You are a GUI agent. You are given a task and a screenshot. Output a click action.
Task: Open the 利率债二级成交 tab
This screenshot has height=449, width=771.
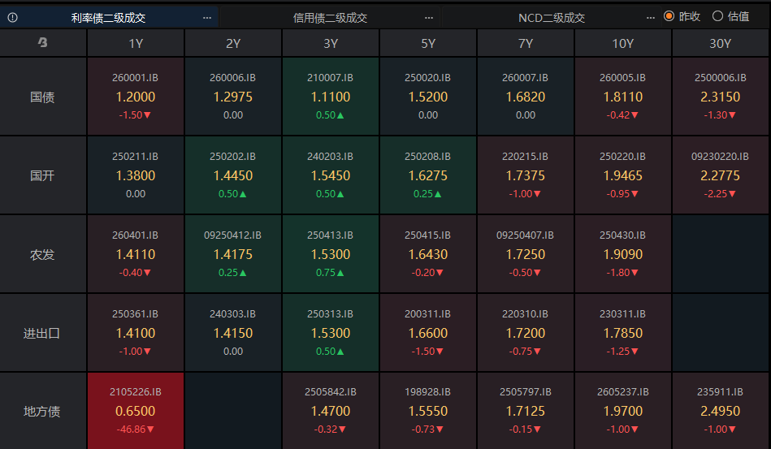[x=108, y=17]
